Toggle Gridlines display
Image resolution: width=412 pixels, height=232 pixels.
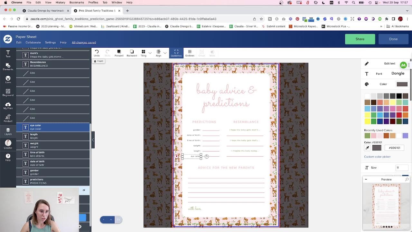[190, 53]
